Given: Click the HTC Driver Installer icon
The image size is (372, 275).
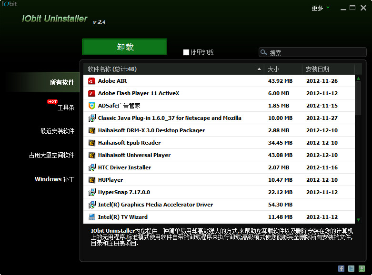Looking at the screenshot, I should point(91,167).
